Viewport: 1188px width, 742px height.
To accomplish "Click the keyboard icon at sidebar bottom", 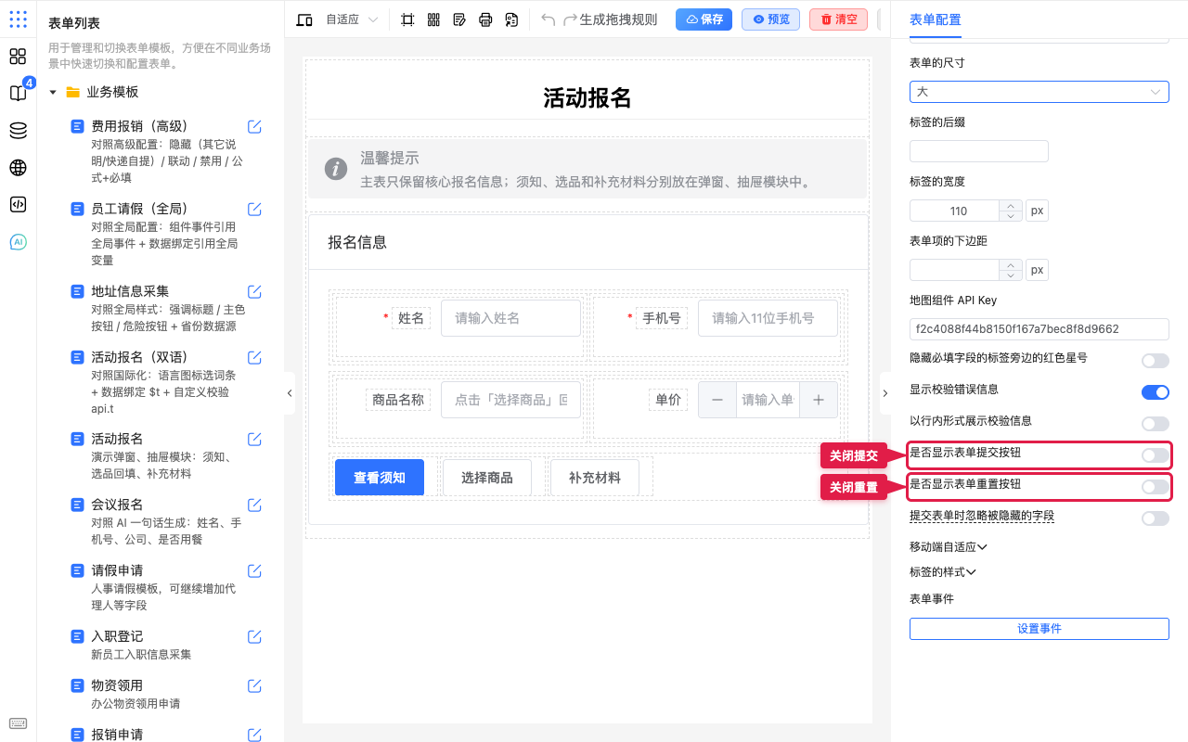I will click(18, 723).
